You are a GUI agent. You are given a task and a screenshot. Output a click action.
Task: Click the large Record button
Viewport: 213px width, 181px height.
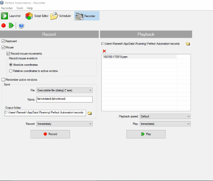click(x=50, y=134)
